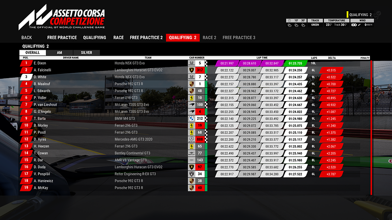Image resolution: width=392 pixels, height=220 pixels.
Task: Filter standings by AM class
Action: pos(59,53)
